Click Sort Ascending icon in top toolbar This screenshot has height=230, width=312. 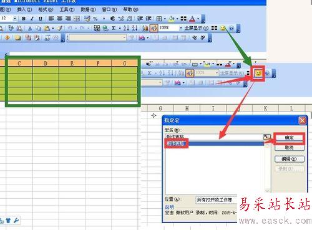coord(126,28)
